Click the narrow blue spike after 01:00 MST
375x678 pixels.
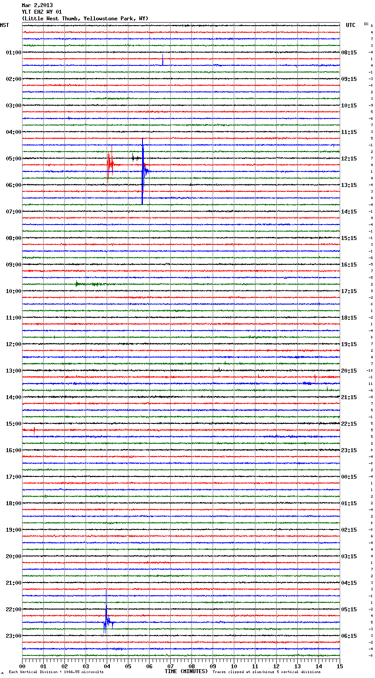[x=162, y=60]
